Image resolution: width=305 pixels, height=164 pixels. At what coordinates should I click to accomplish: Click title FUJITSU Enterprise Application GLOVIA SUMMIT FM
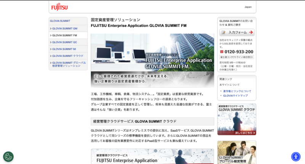click(x=139, y=25)
